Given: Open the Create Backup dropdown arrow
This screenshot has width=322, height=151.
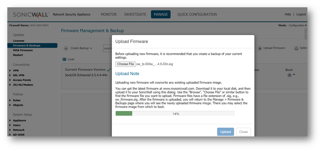Looking at the screenshot, I should pos(91,48).
